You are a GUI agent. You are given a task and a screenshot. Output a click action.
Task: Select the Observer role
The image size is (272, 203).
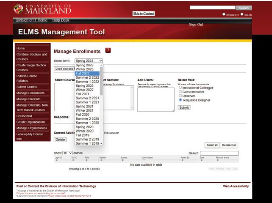click(x=180, y=96)
